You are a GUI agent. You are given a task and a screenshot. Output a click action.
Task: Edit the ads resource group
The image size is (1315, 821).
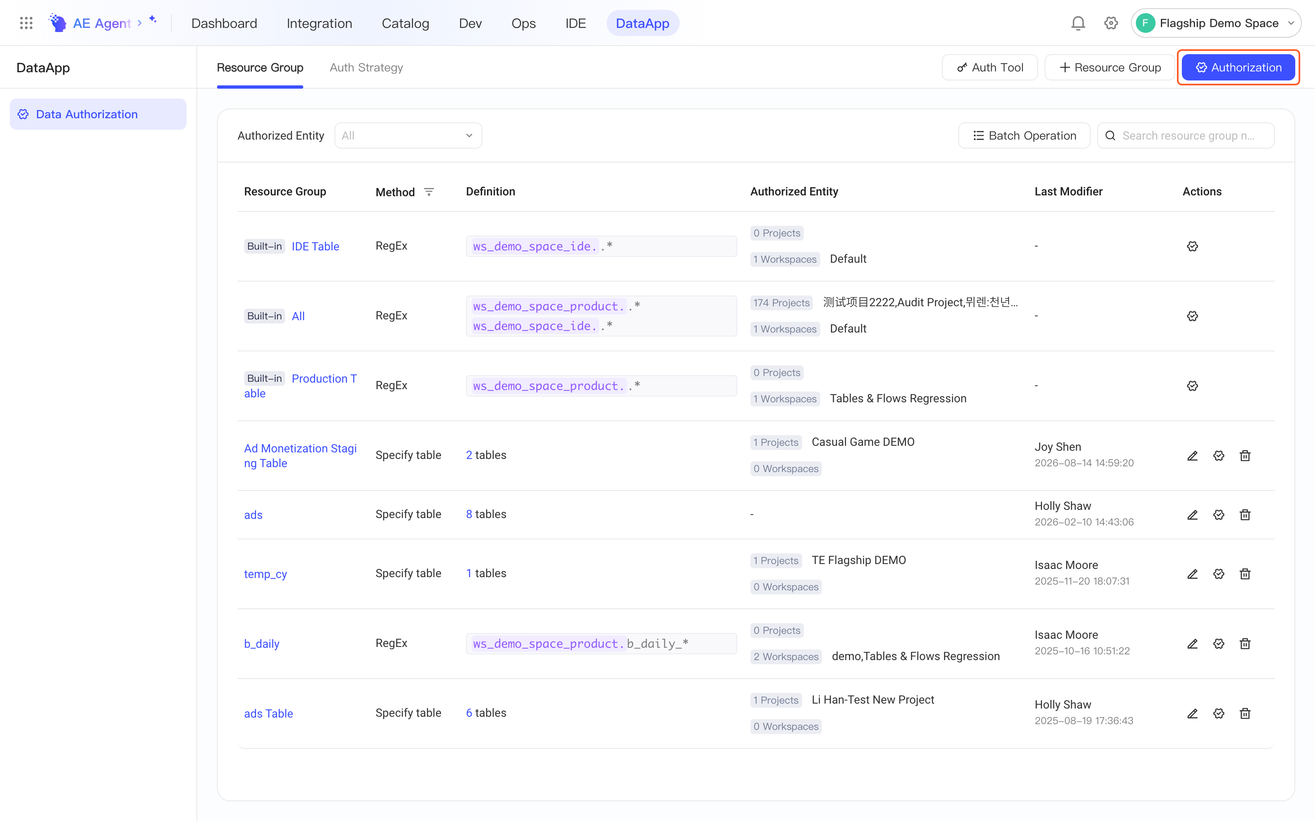click(1192, 515)
